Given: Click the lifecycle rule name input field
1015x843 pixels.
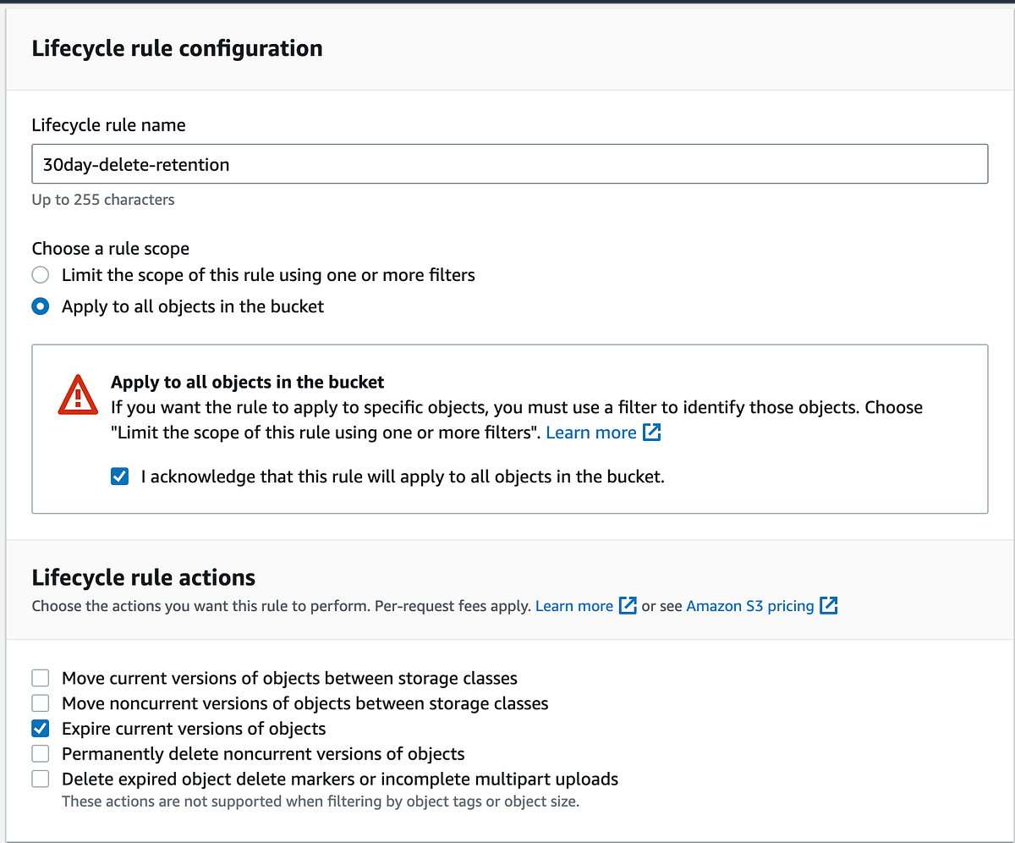Looking at the screenshot, I should [507, 163].
